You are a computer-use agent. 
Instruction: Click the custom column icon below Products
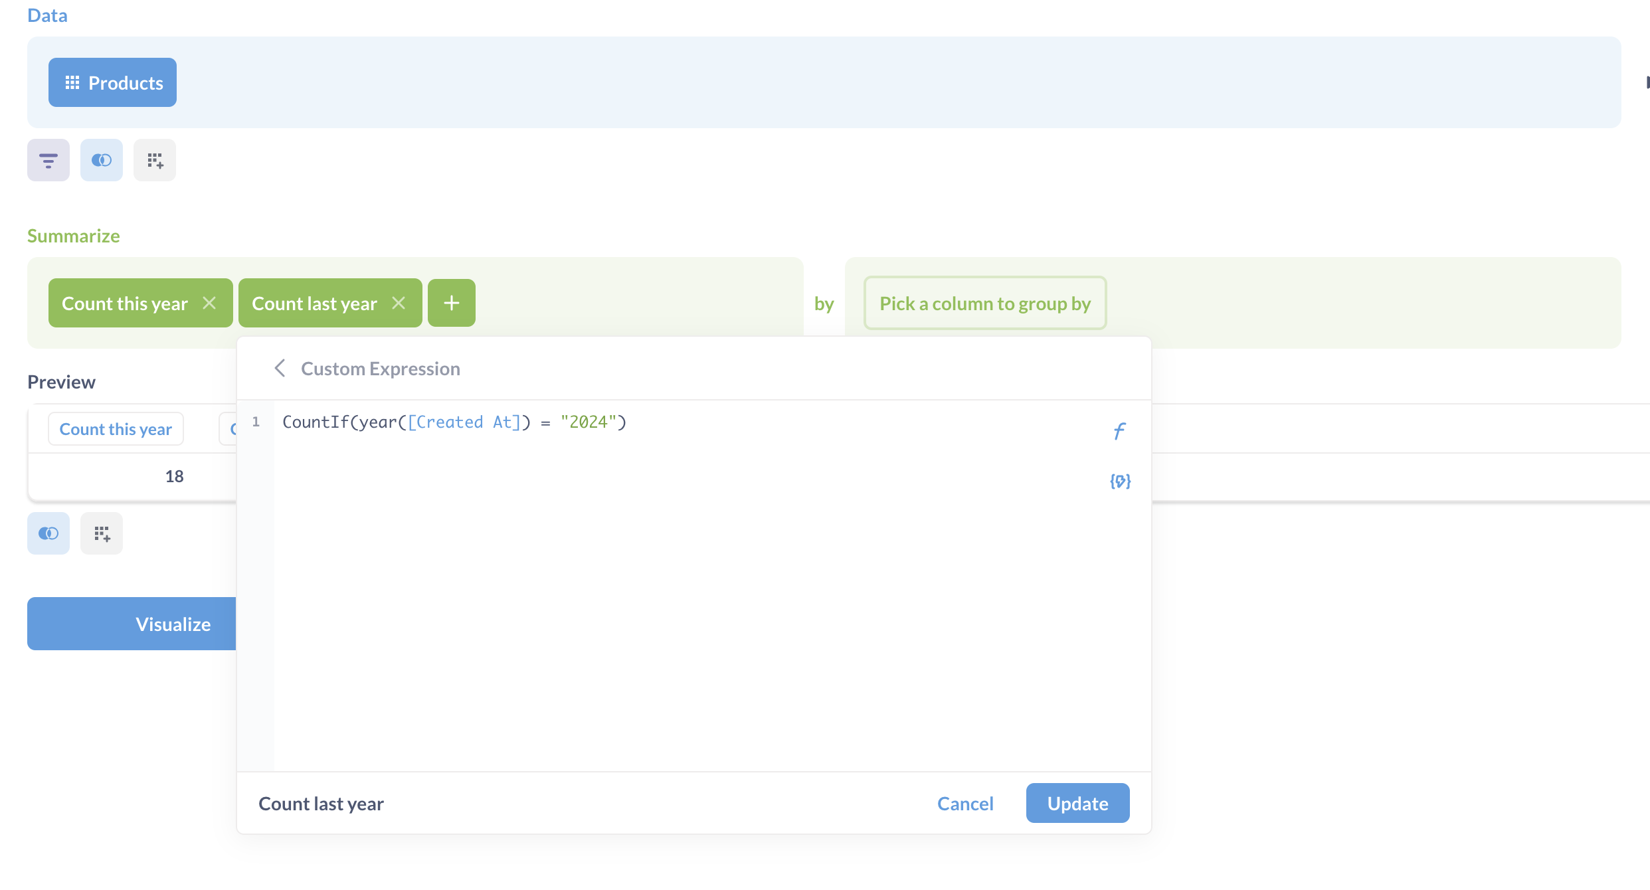pyautogui.click(x=155, y=160)
